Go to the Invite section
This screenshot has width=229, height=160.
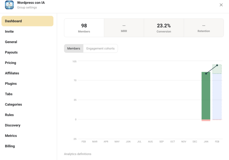[9, 31]
